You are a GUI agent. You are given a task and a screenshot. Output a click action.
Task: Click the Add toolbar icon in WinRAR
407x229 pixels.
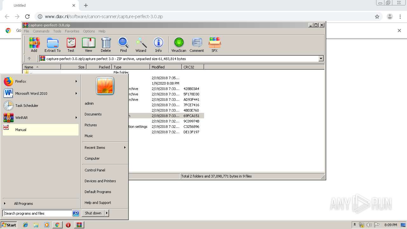tap(34, 45)
